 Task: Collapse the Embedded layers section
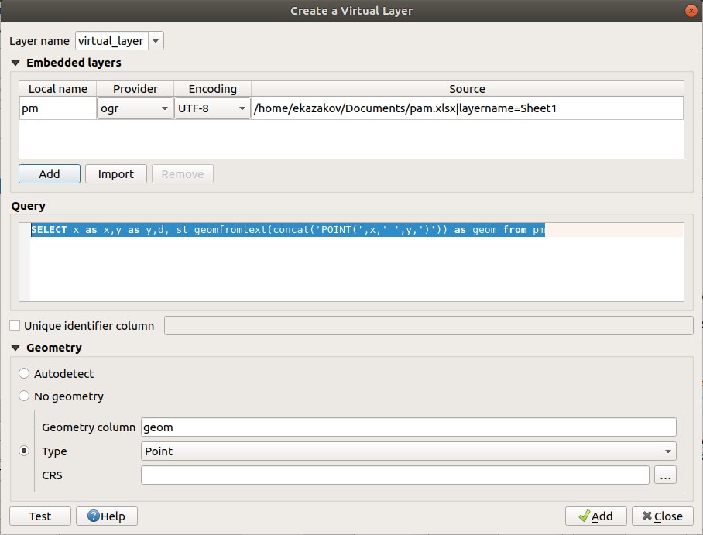(x=15, y=63)
